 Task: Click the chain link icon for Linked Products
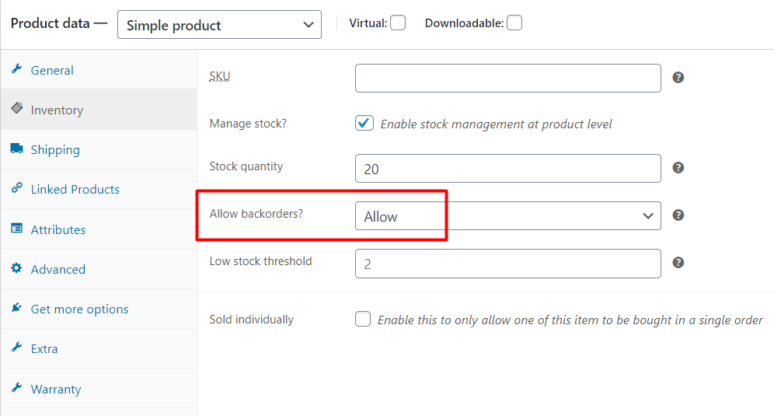pyautogui.click(x=17, y=187)
